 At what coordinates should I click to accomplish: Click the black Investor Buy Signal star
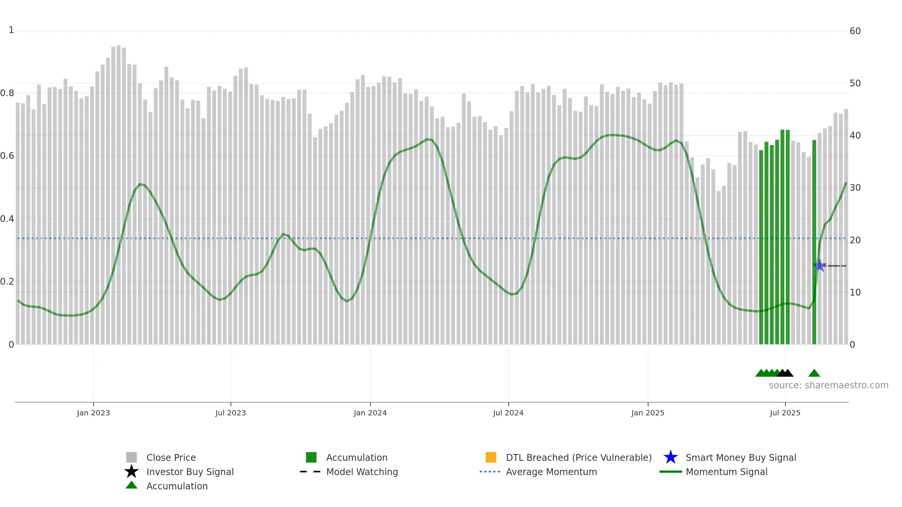click(131, 471)
